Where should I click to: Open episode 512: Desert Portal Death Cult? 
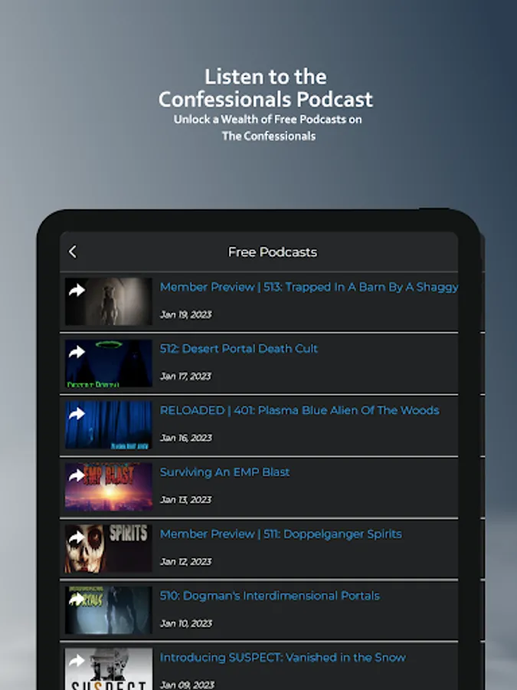pos(238,349)
